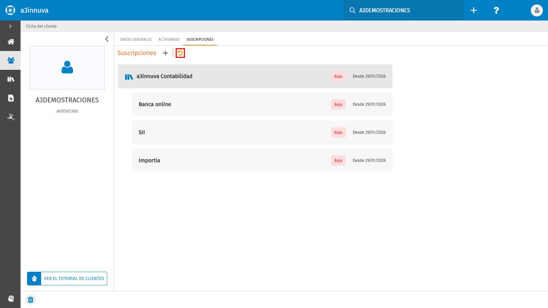The height and width of the screenshot is (308, 548).
Task: Click the A3DEMOSTRACIONES client name heading
Action: (x=67, y=100)
